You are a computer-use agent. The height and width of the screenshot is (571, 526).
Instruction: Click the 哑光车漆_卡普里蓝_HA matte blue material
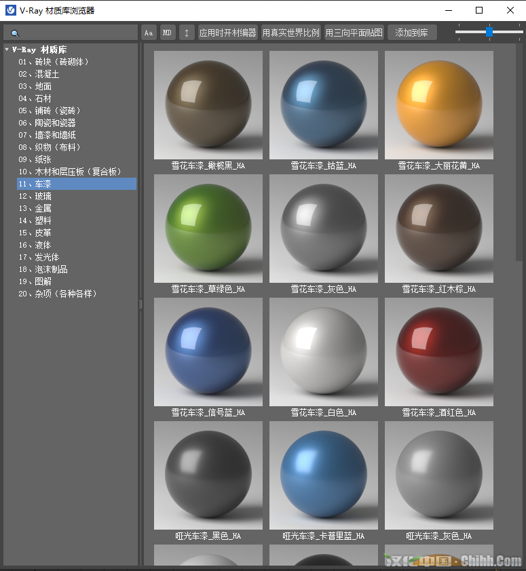(x=323, y=475)
